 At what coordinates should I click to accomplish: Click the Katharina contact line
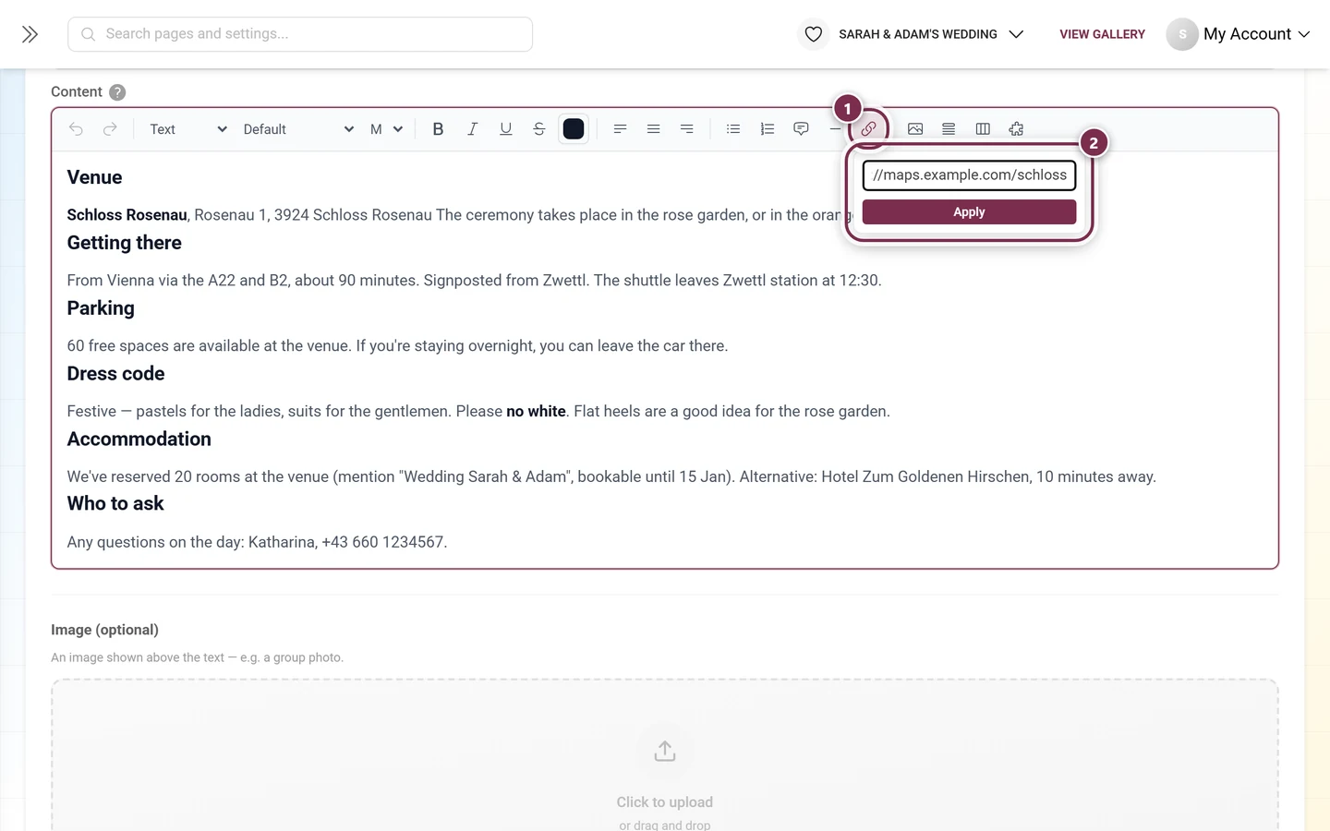pos(257,543)
